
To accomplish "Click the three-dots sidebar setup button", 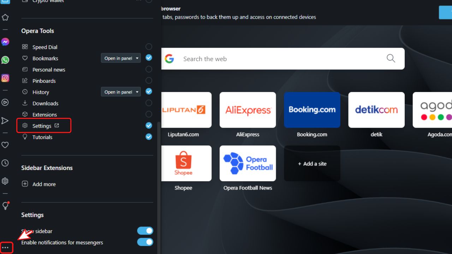I will point(5,248).
